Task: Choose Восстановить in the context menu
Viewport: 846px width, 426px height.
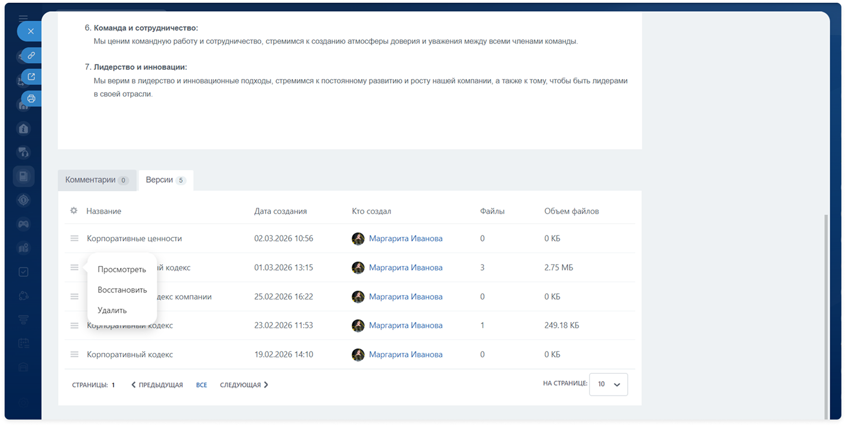Action: tap(122, 290)
